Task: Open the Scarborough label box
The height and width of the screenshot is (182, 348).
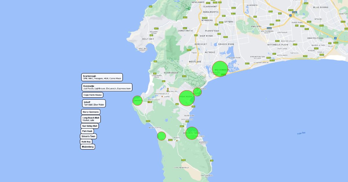Action: click(102, 77)
